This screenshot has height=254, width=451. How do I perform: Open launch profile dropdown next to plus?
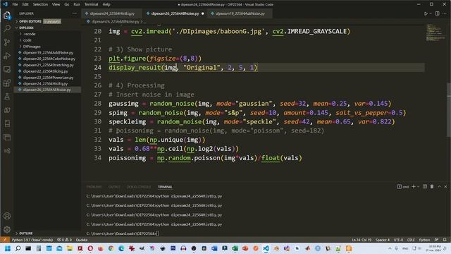[x=418, y=186]
